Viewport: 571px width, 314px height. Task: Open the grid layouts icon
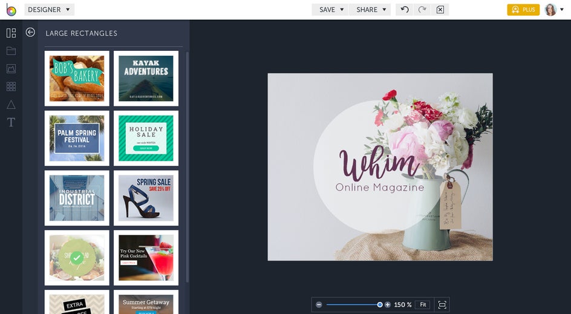(x=11, y=87)
